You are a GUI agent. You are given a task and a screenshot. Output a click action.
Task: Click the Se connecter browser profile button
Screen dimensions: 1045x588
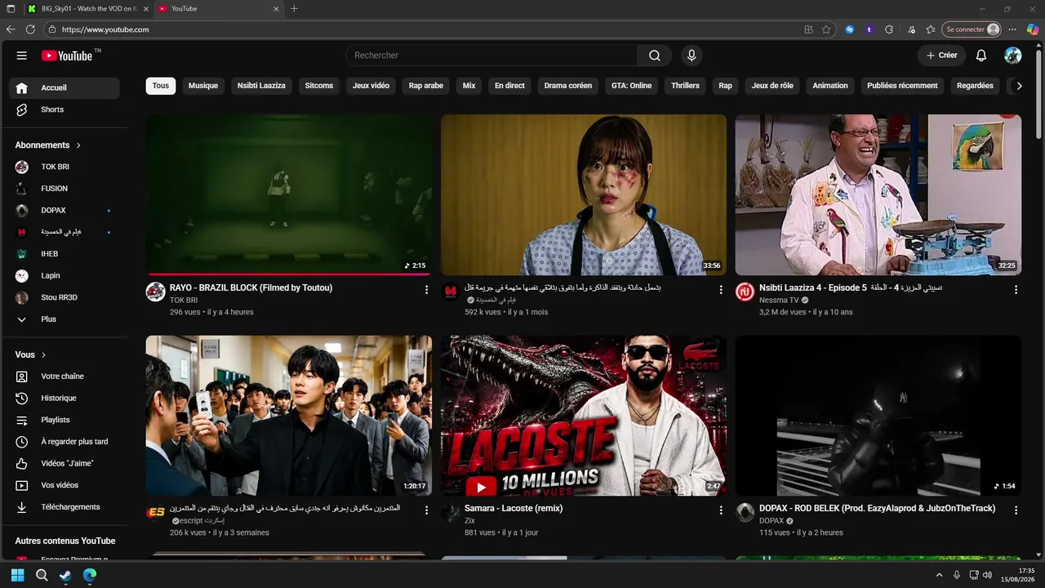point(972,29)
